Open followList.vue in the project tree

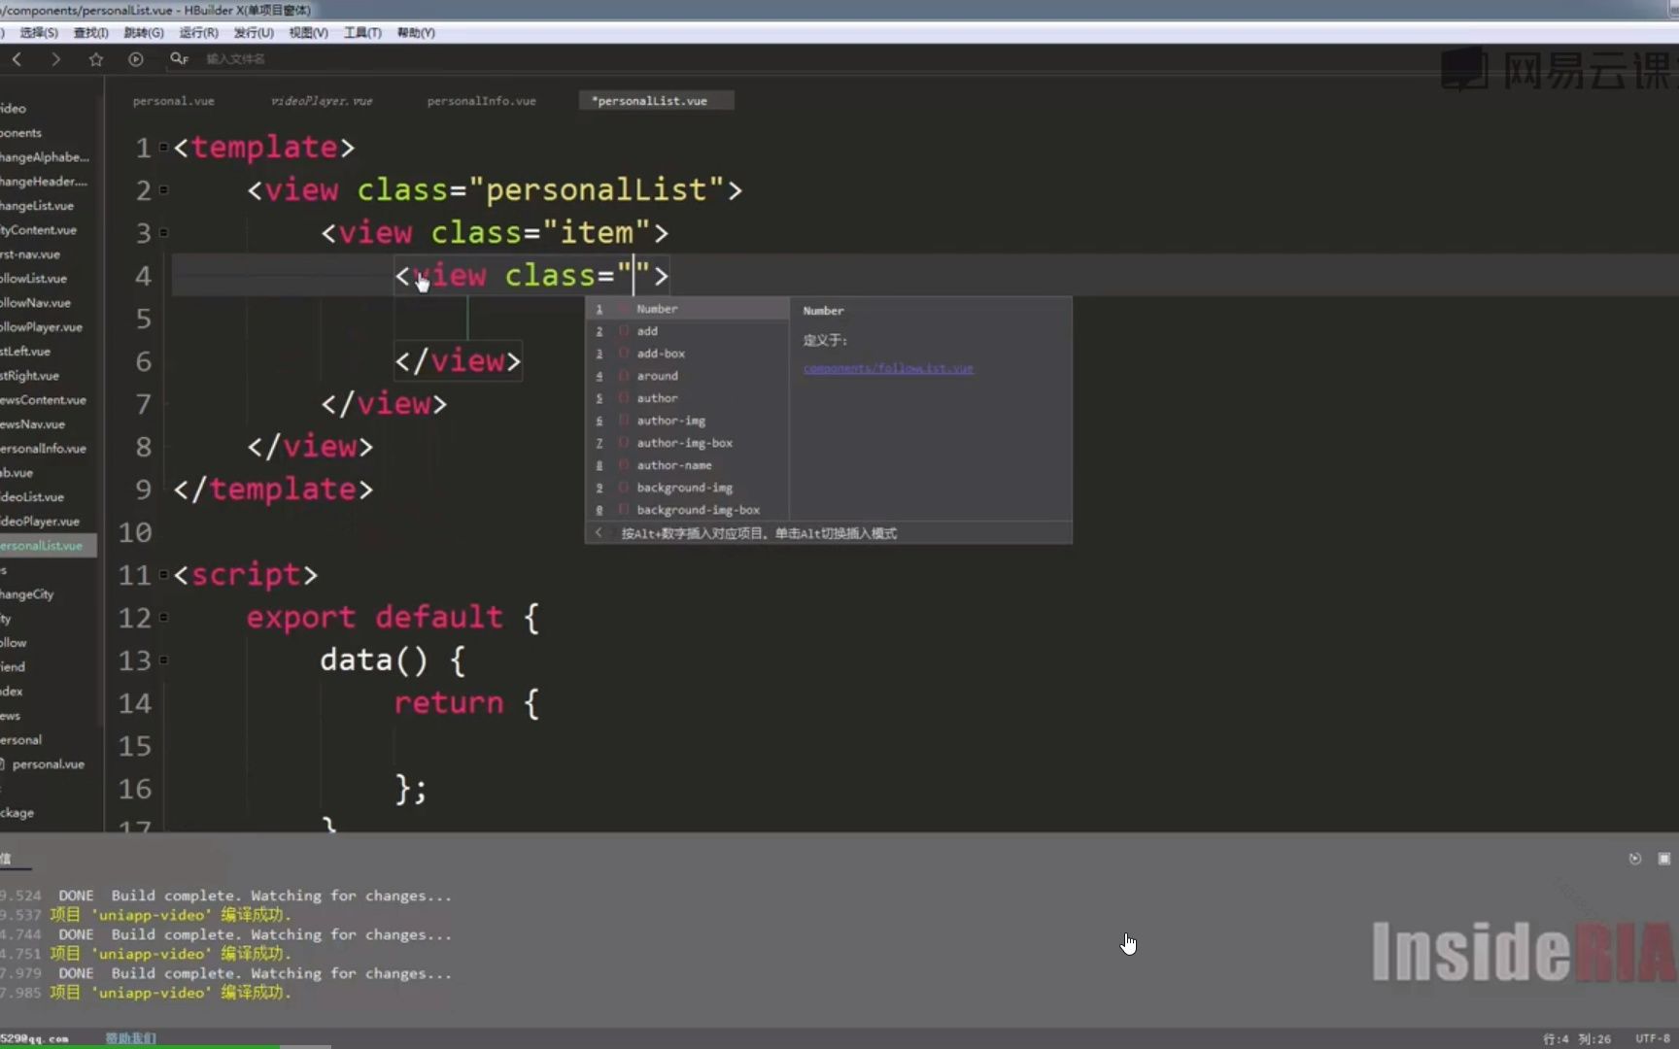(34, 279)
